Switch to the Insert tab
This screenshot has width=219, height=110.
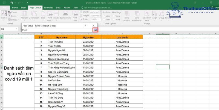pyautogui.click(x=24, y=8)
